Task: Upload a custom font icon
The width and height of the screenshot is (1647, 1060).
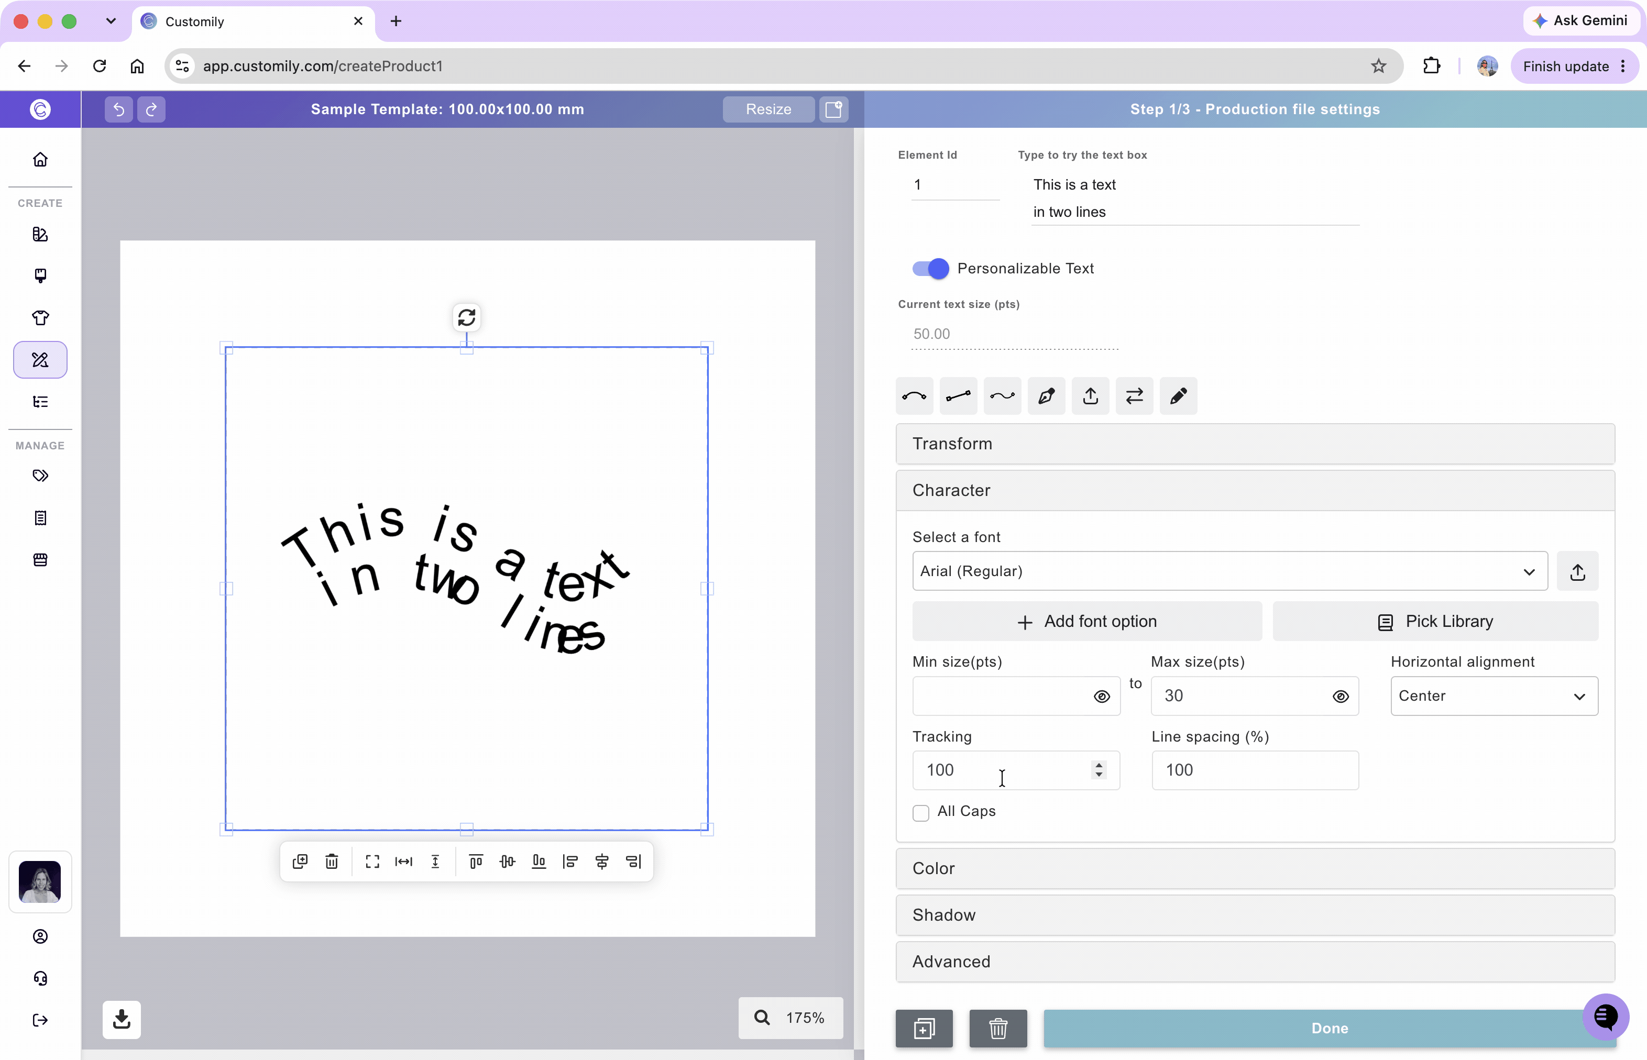Action: click(x=1577, y=571)
